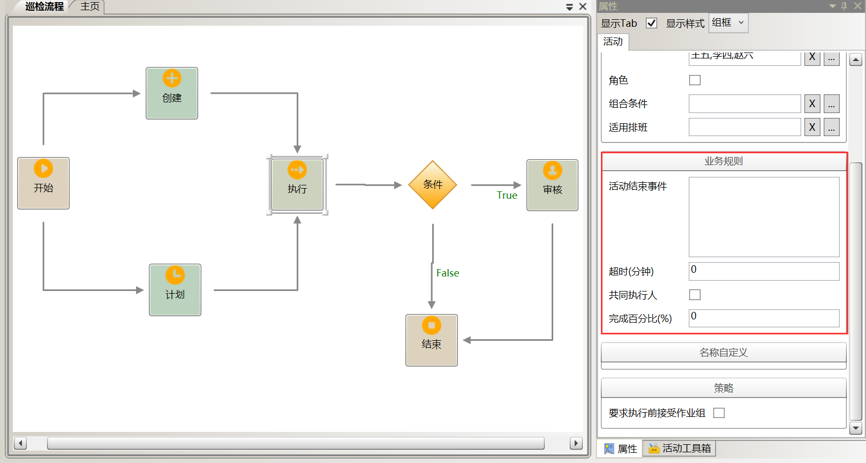The height and width of the screenshot is (463, 866).
Task: Expand the 名称自定义 section
Action: coord(724,353)
